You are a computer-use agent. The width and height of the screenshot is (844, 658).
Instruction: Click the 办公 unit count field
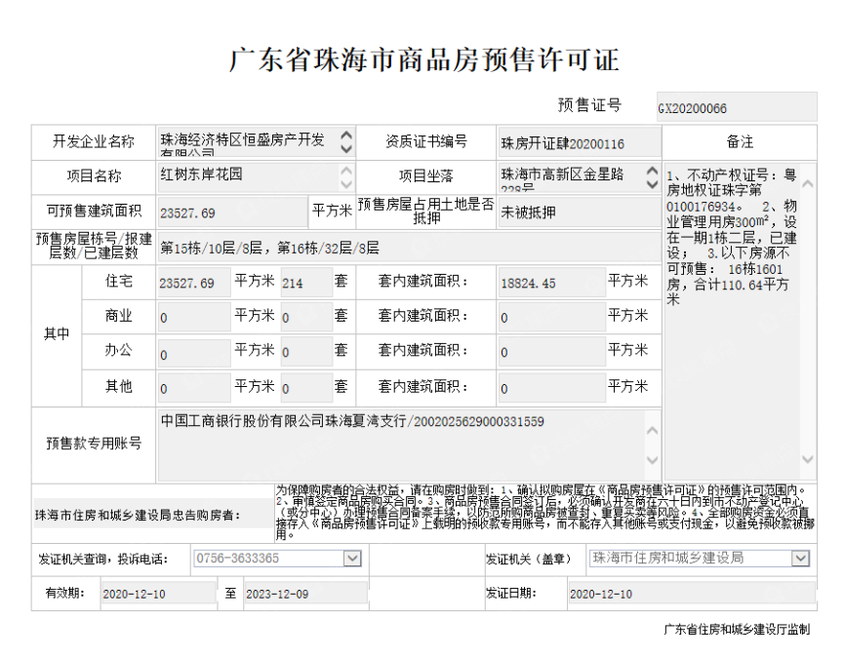coord(306,352)
